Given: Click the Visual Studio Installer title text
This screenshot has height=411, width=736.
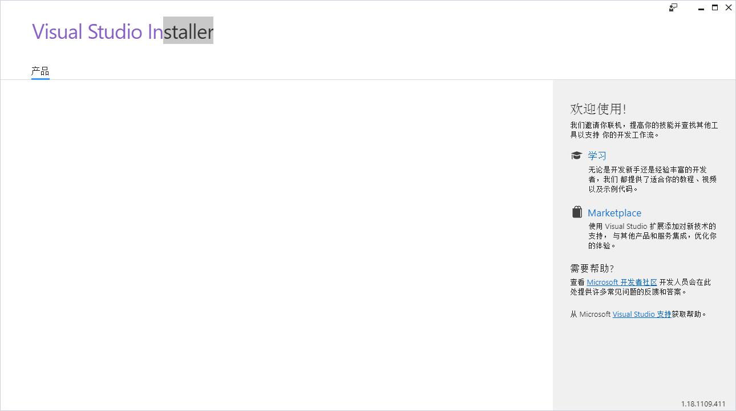Looking at the screenshot, I should 123,31.
